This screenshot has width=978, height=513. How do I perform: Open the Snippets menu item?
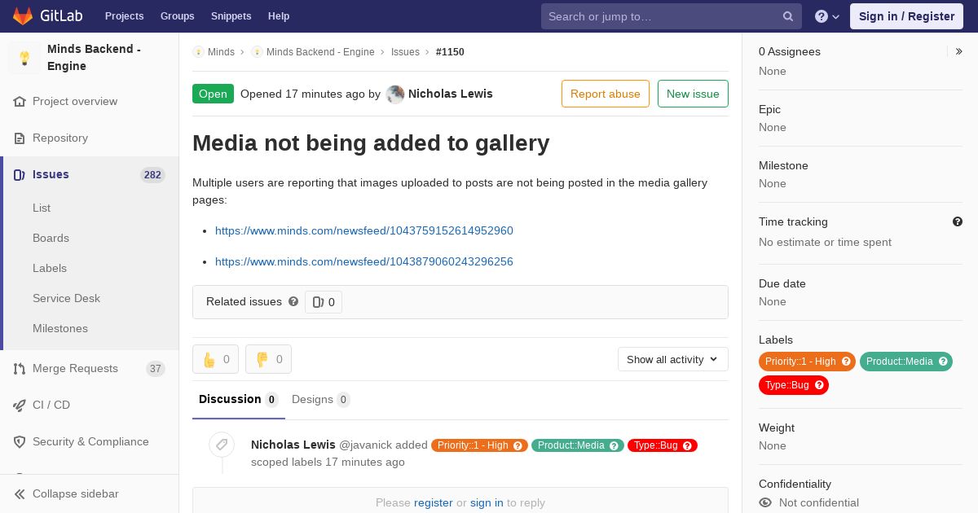[x=231, y=16]
